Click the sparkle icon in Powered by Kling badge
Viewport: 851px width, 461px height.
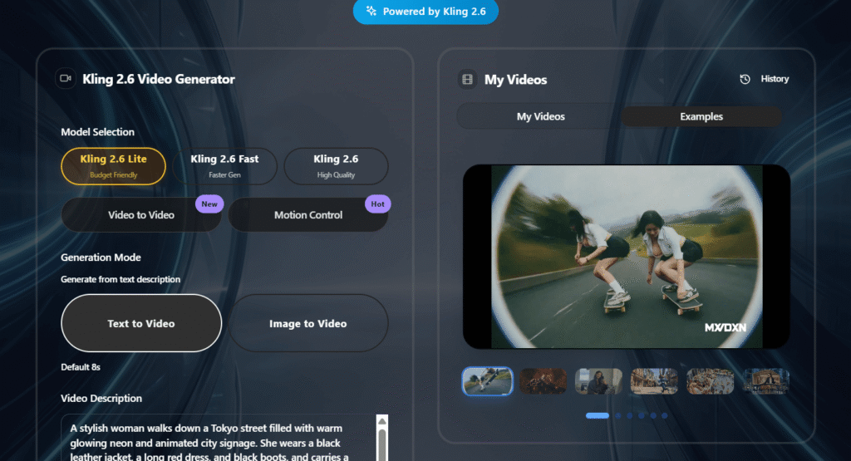coord(371,11)
